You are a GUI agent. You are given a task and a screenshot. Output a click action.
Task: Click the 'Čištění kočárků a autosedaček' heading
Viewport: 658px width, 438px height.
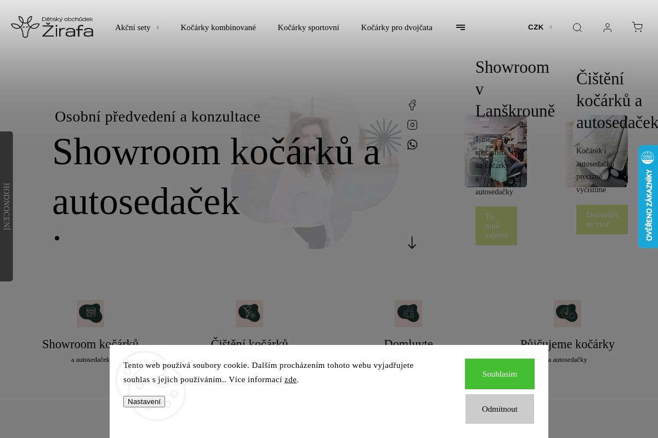point(617,101)
